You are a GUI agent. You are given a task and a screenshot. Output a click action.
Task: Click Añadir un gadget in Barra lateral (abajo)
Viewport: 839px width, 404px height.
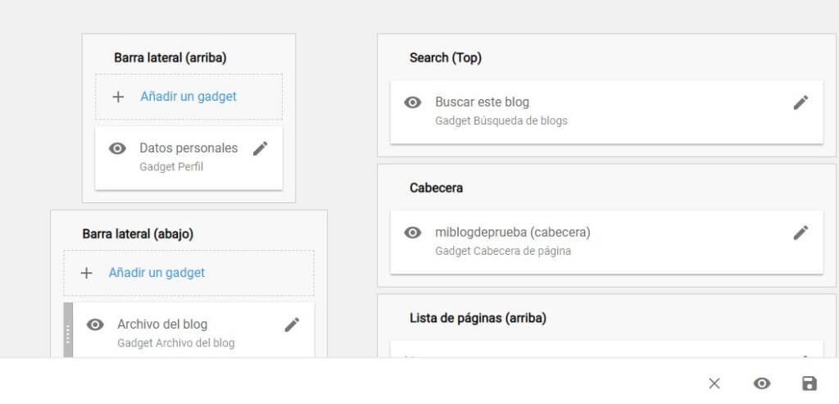(x=156, y=273)
